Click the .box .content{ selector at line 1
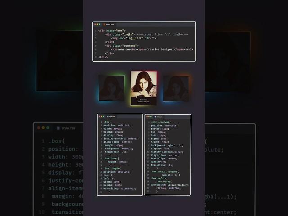The width and height of the screenshot is (288, 216). (x=161, y=122)
